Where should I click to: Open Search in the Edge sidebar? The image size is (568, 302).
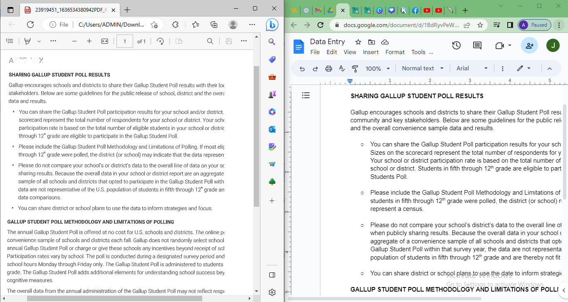coord(272,42)
